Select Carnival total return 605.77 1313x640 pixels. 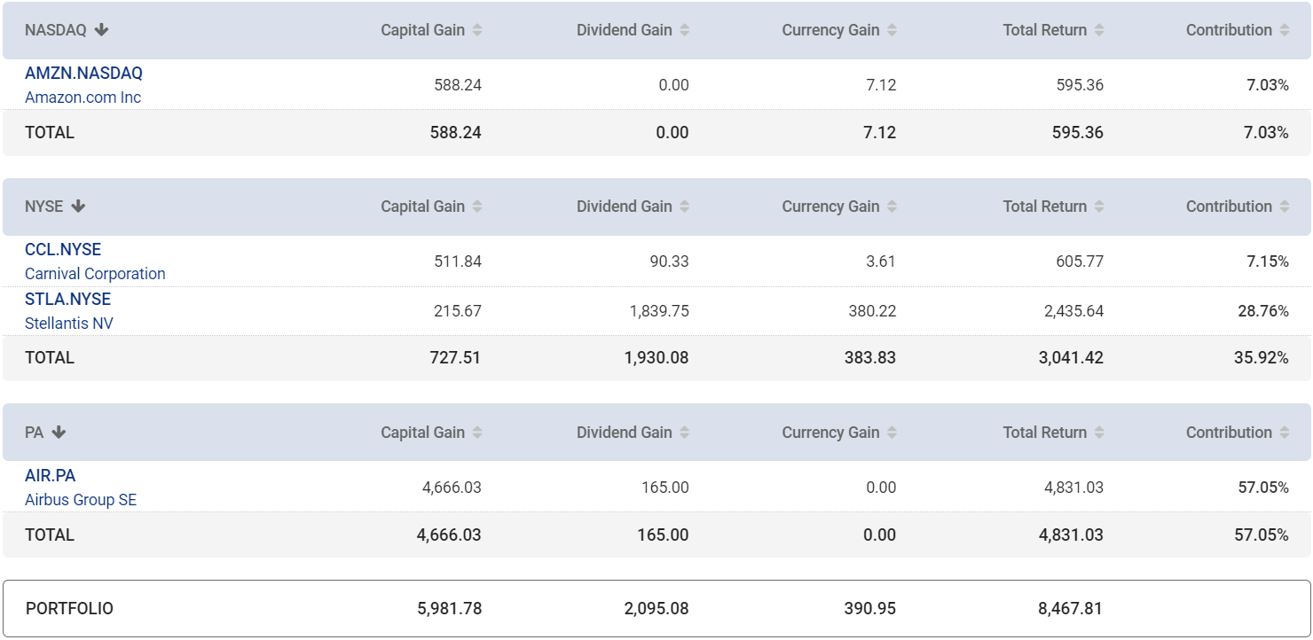coord(1080,262)
